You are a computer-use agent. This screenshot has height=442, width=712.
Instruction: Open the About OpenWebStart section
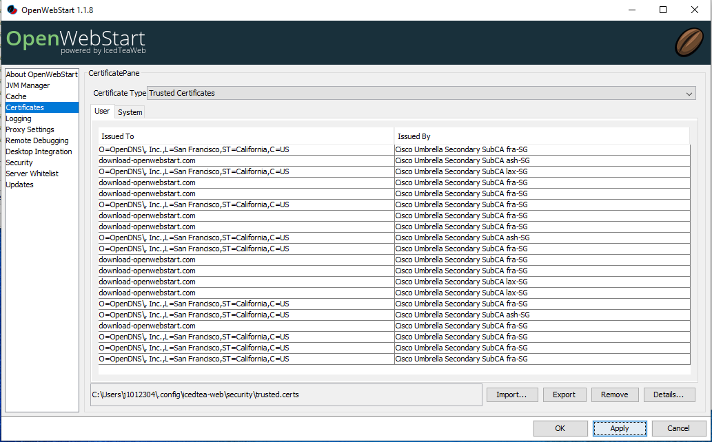[x=42, y=74]
